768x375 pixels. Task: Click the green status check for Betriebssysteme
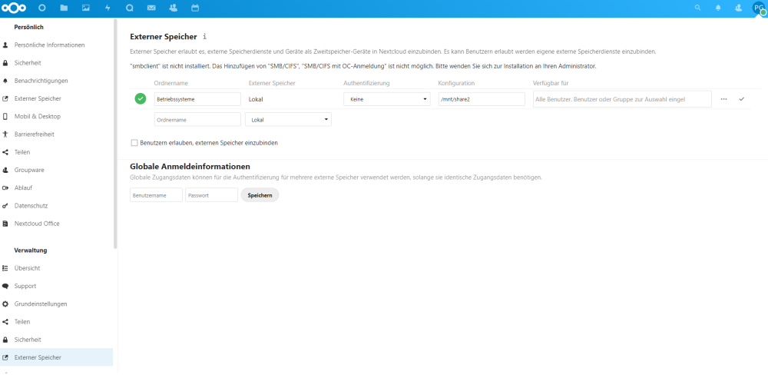[x=141, y=99]
